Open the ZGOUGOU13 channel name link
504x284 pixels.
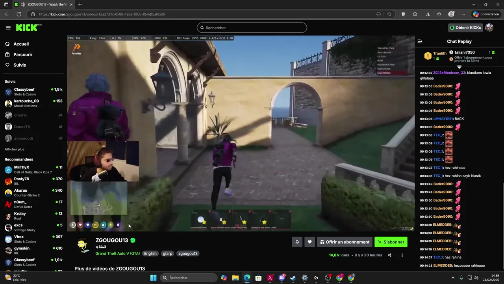[x=112, y=240]
